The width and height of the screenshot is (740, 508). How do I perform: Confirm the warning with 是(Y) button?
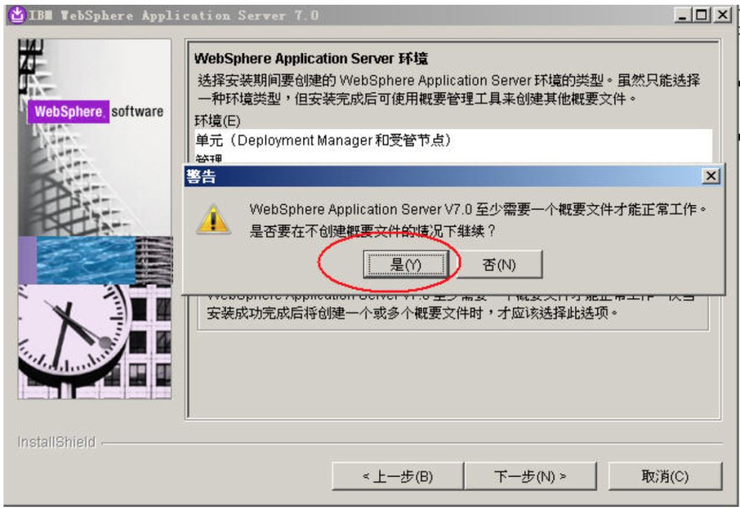[406, 265]
